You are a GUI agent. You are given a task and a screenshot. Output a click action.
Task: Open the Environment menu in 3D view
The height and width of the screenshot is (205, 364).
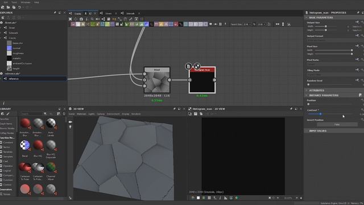pos(113,114)
